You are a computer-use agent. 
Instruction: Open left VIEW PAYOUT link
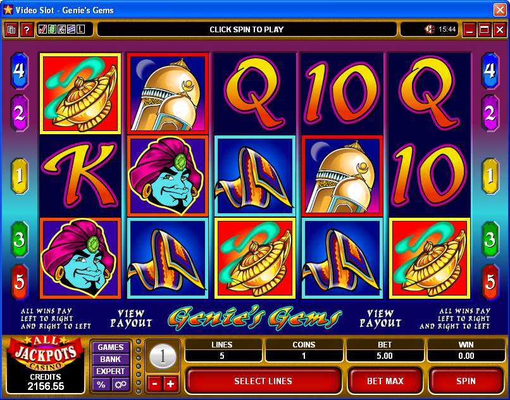pyautogui.click(x=131, y=318)
